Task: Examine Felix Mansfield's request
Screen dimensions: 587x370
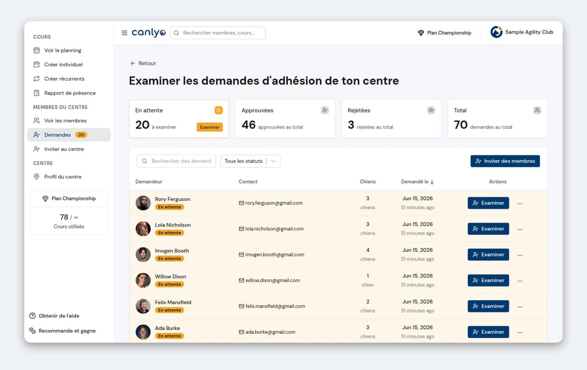Action: (488, 306)
